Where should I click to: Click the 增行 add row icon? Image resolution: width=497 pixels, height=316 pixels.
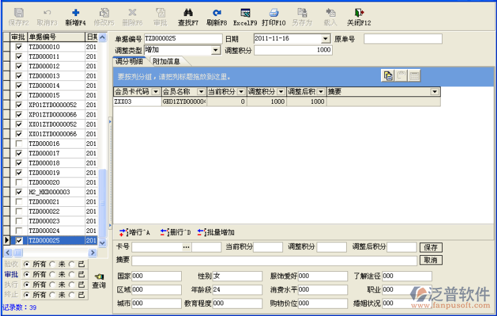123,232
